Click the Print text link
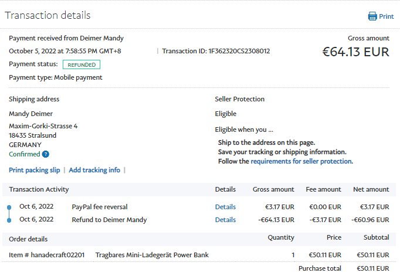 (387, 16)
